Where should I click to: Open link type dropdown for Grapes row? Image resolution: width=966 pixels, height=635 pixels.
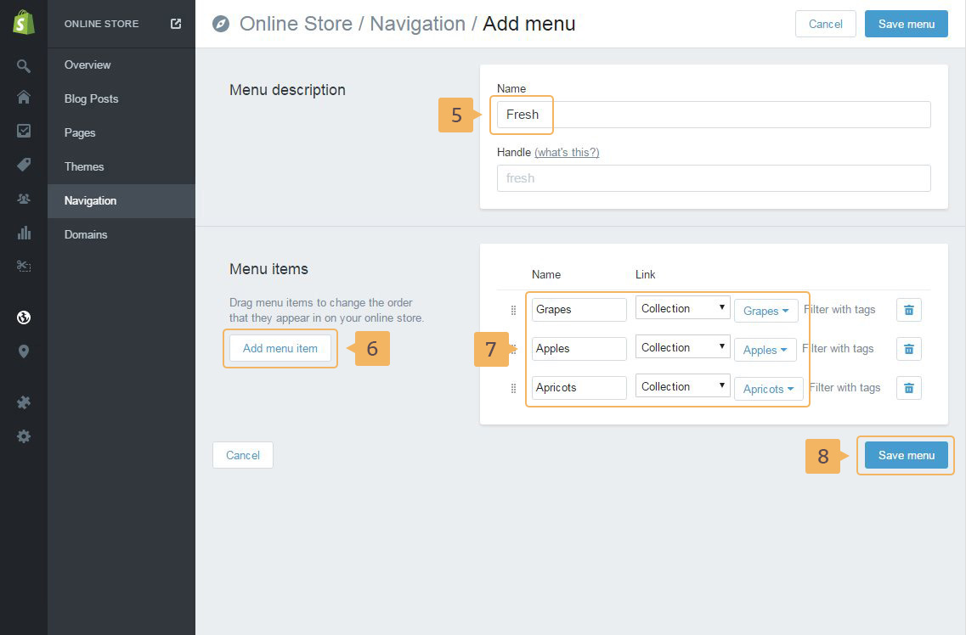pos(682,309)
